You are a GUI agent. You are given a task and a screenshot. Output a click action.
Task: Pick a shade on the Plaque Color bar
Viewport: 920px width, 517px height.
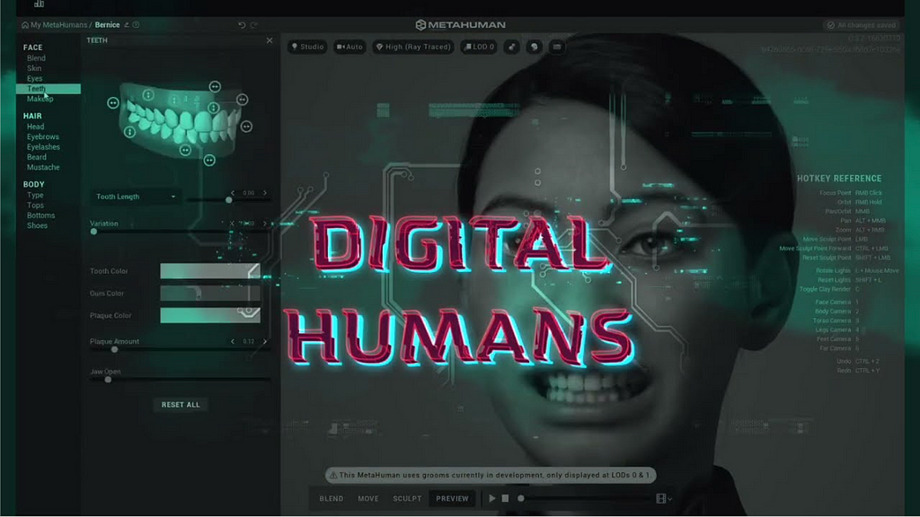tap(210, 315)
